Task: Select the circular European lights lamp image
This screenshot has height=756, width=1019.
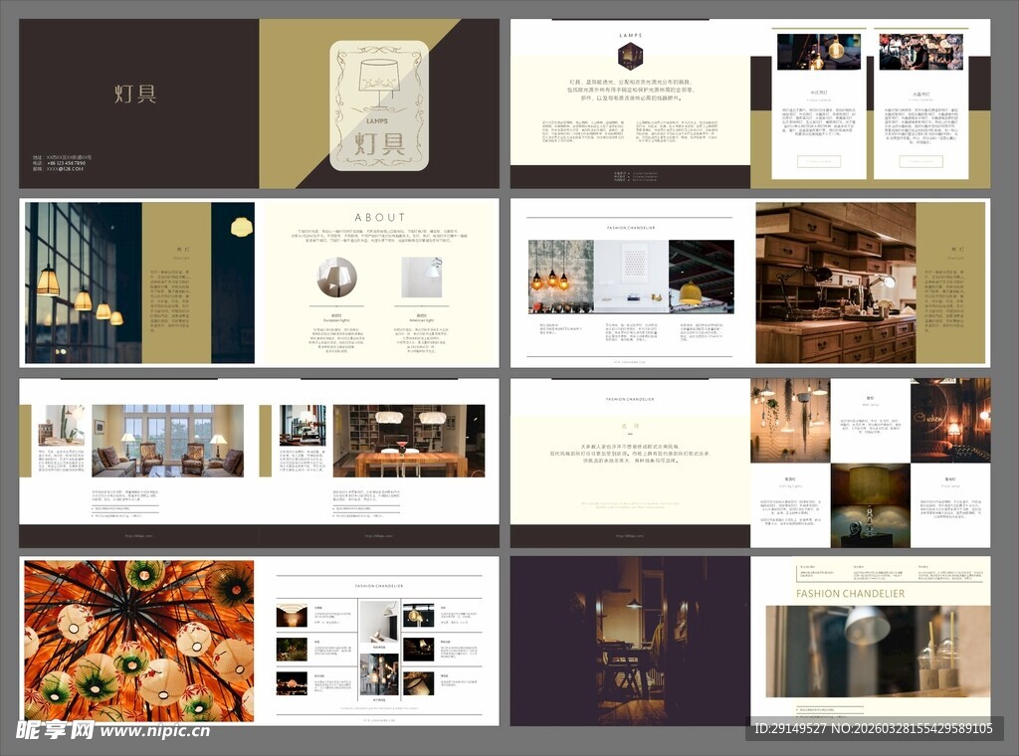Action: point(335,278)
